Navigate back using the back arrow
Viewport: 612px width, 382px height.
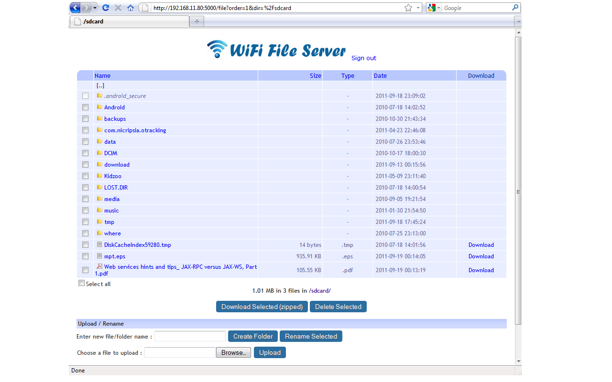tap(75, 8)
